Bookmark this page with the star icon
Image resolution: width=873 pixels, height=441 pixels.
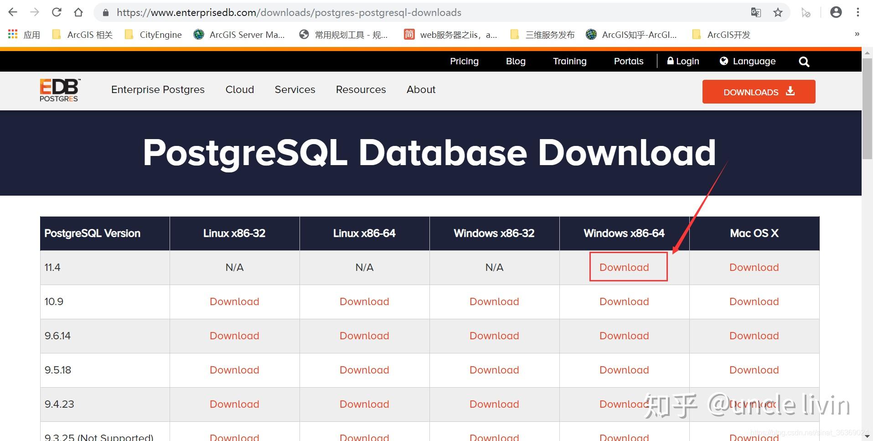click(x=778, y=12)
